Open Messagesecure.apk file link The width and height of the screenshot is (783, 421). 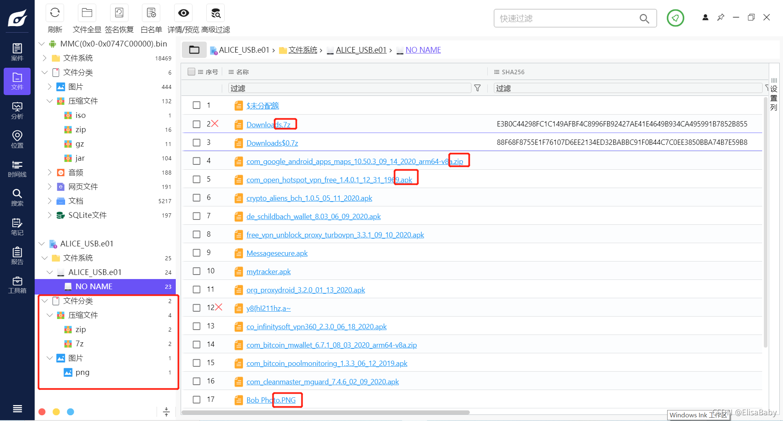click(277, 253)
